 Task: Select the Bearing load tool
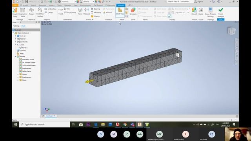point(96,9)
